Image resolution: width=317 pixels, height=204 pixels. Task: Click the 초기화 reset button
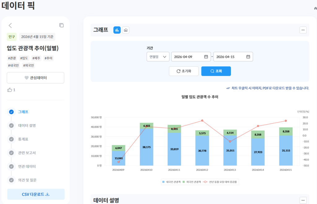(184, 71)
